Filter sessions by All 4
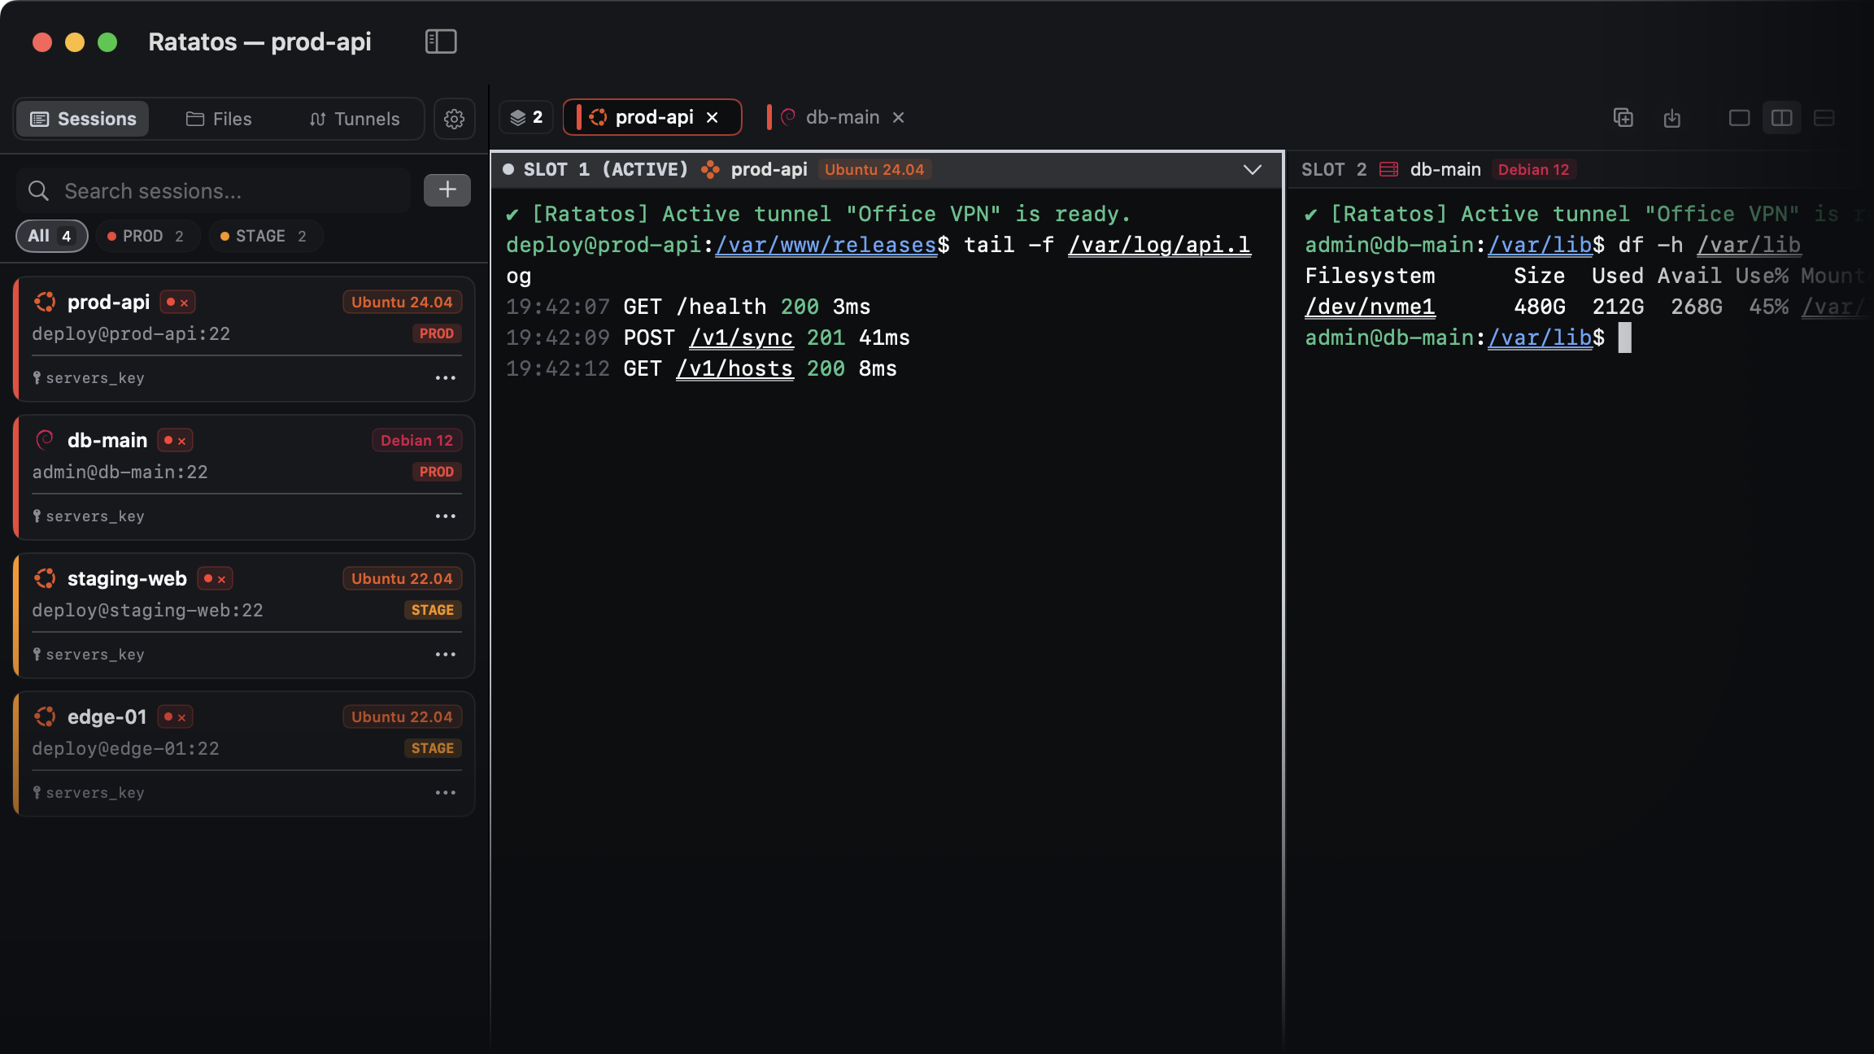This screenshot has width=1874, height=1054. 51,236
